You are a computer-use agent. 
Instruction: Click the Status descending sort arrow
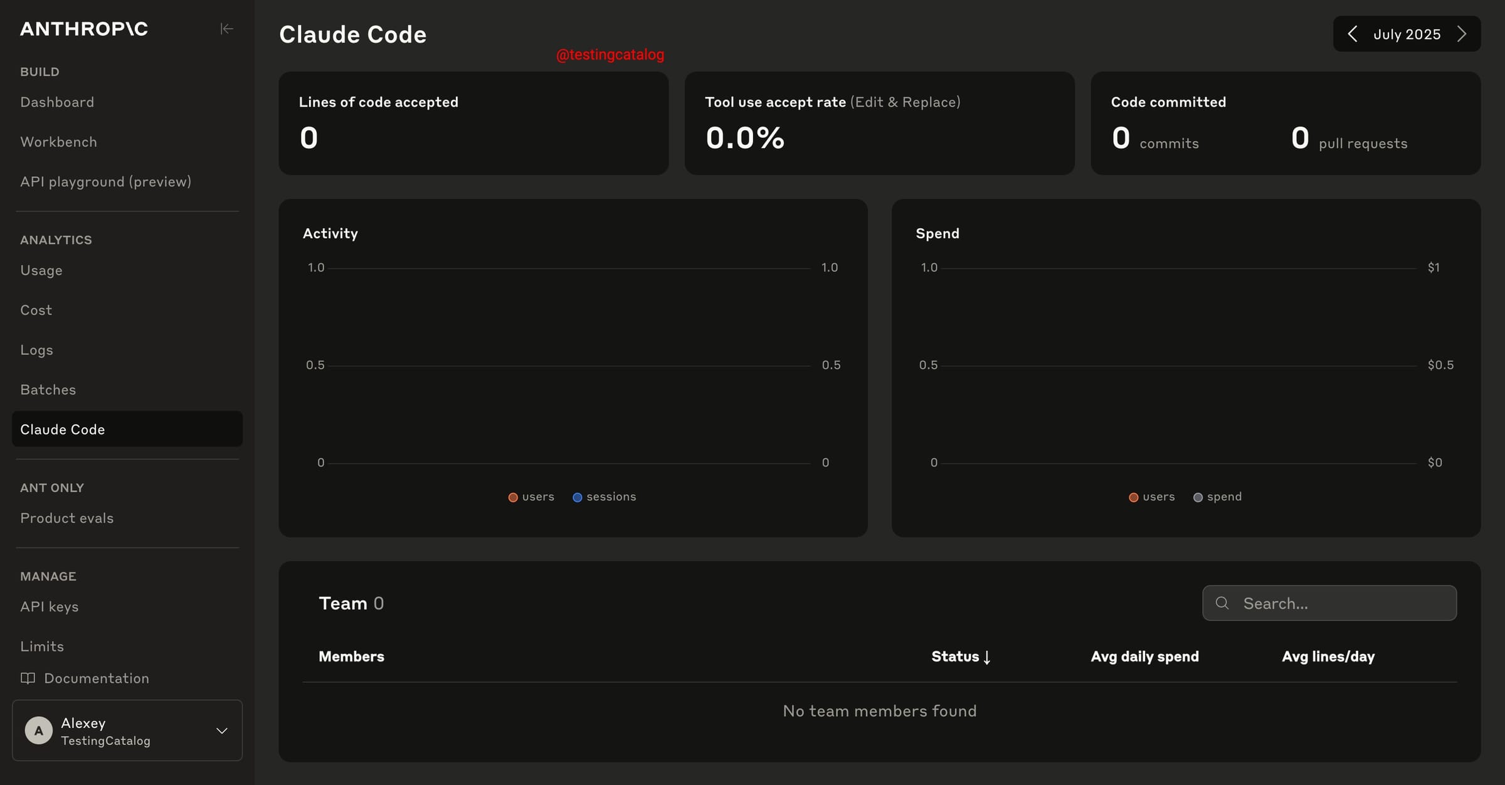[988, 658]
